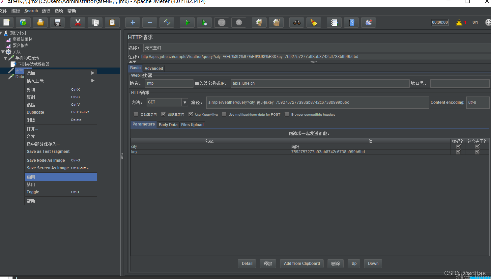Screen dimensions: 491x279
Task: Select 启用 in the context menu
Action: pos(61,177)
